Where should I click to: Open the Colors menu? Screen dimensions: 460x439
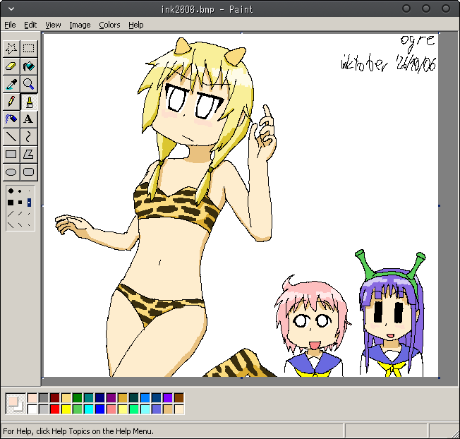click(109, 25)
